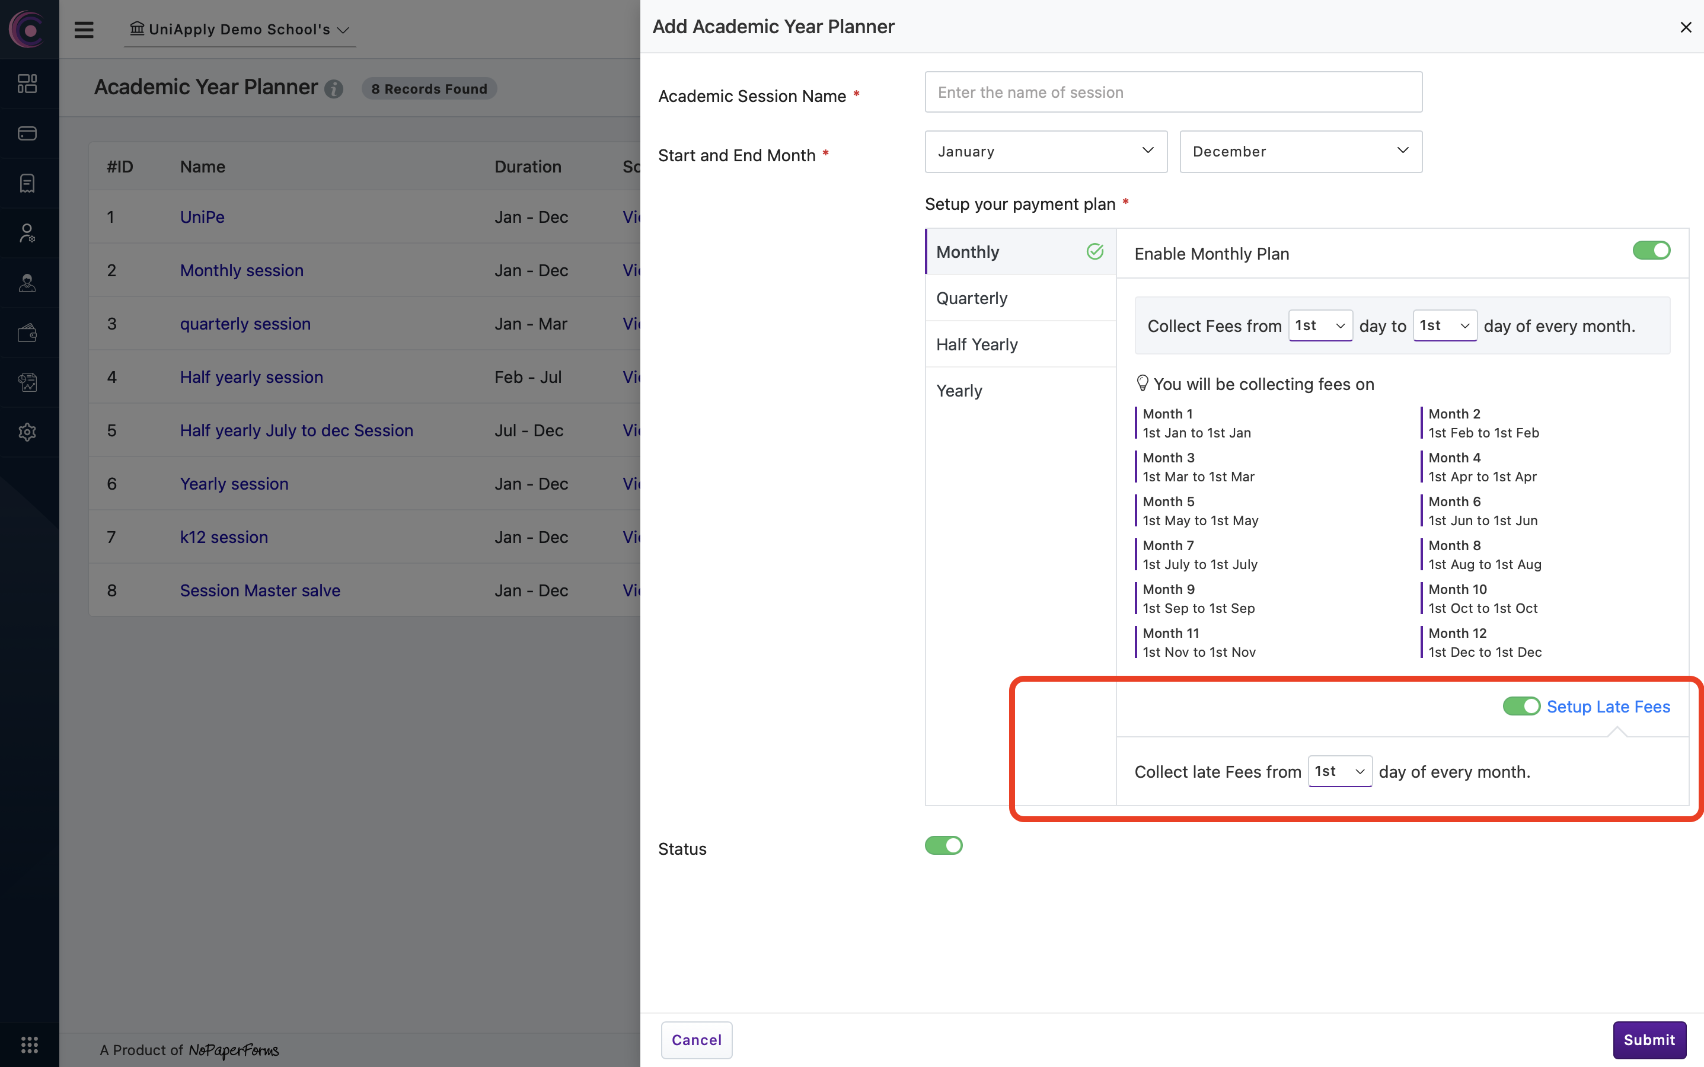Select the Monthly payment plan tab
This screenshot has width=1704, height=1067.
(1020, 252)
